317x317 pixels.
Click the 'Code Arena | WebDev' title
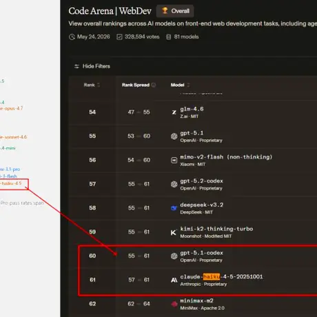(x=110, y=11)
